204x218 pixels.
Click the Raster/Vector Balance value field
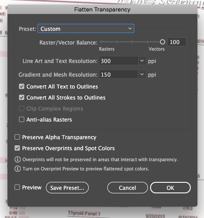coord(177,42)
